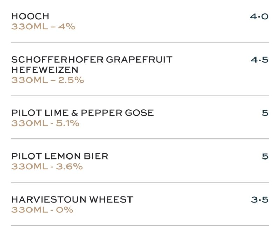This screenshot has width=280, height=230.
Task: Select Pilot Lemon Bier item
Action: pos(59,156)
